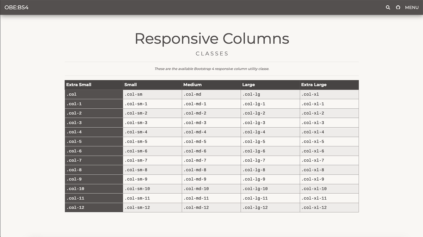
Task: Click the .col-md-10 cell
Action: click(211, 189)
